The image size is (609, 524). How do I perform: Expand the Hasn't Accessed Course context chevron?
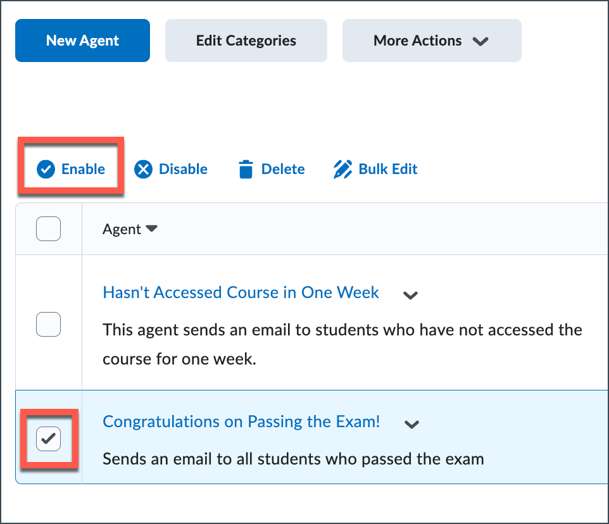(411, 295)
